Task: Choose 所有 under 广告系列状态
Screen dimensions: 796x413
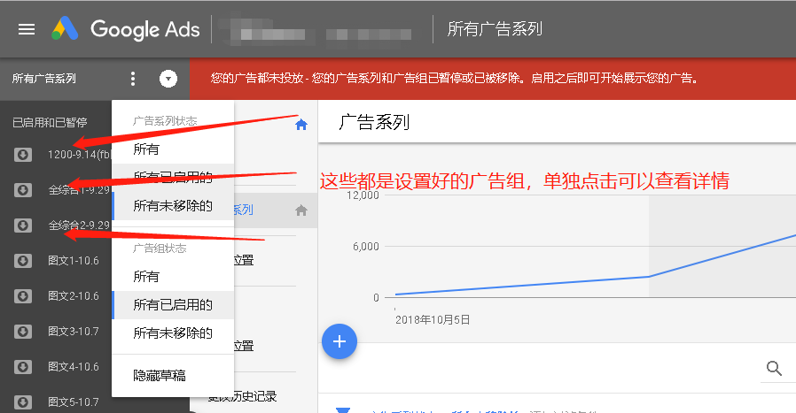Action: (146, 149)
